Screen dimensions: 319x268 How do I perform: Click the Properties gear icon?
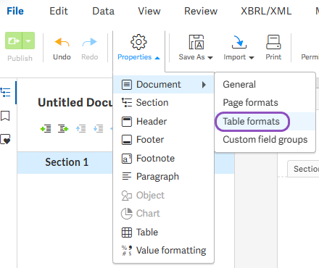pyautogui.click(x=138, y=42)
